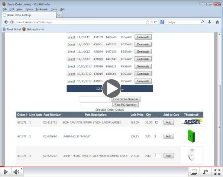The image size is (223, 177).
Task: Go back with browser back arrow
Action: (x=6, y=22)
